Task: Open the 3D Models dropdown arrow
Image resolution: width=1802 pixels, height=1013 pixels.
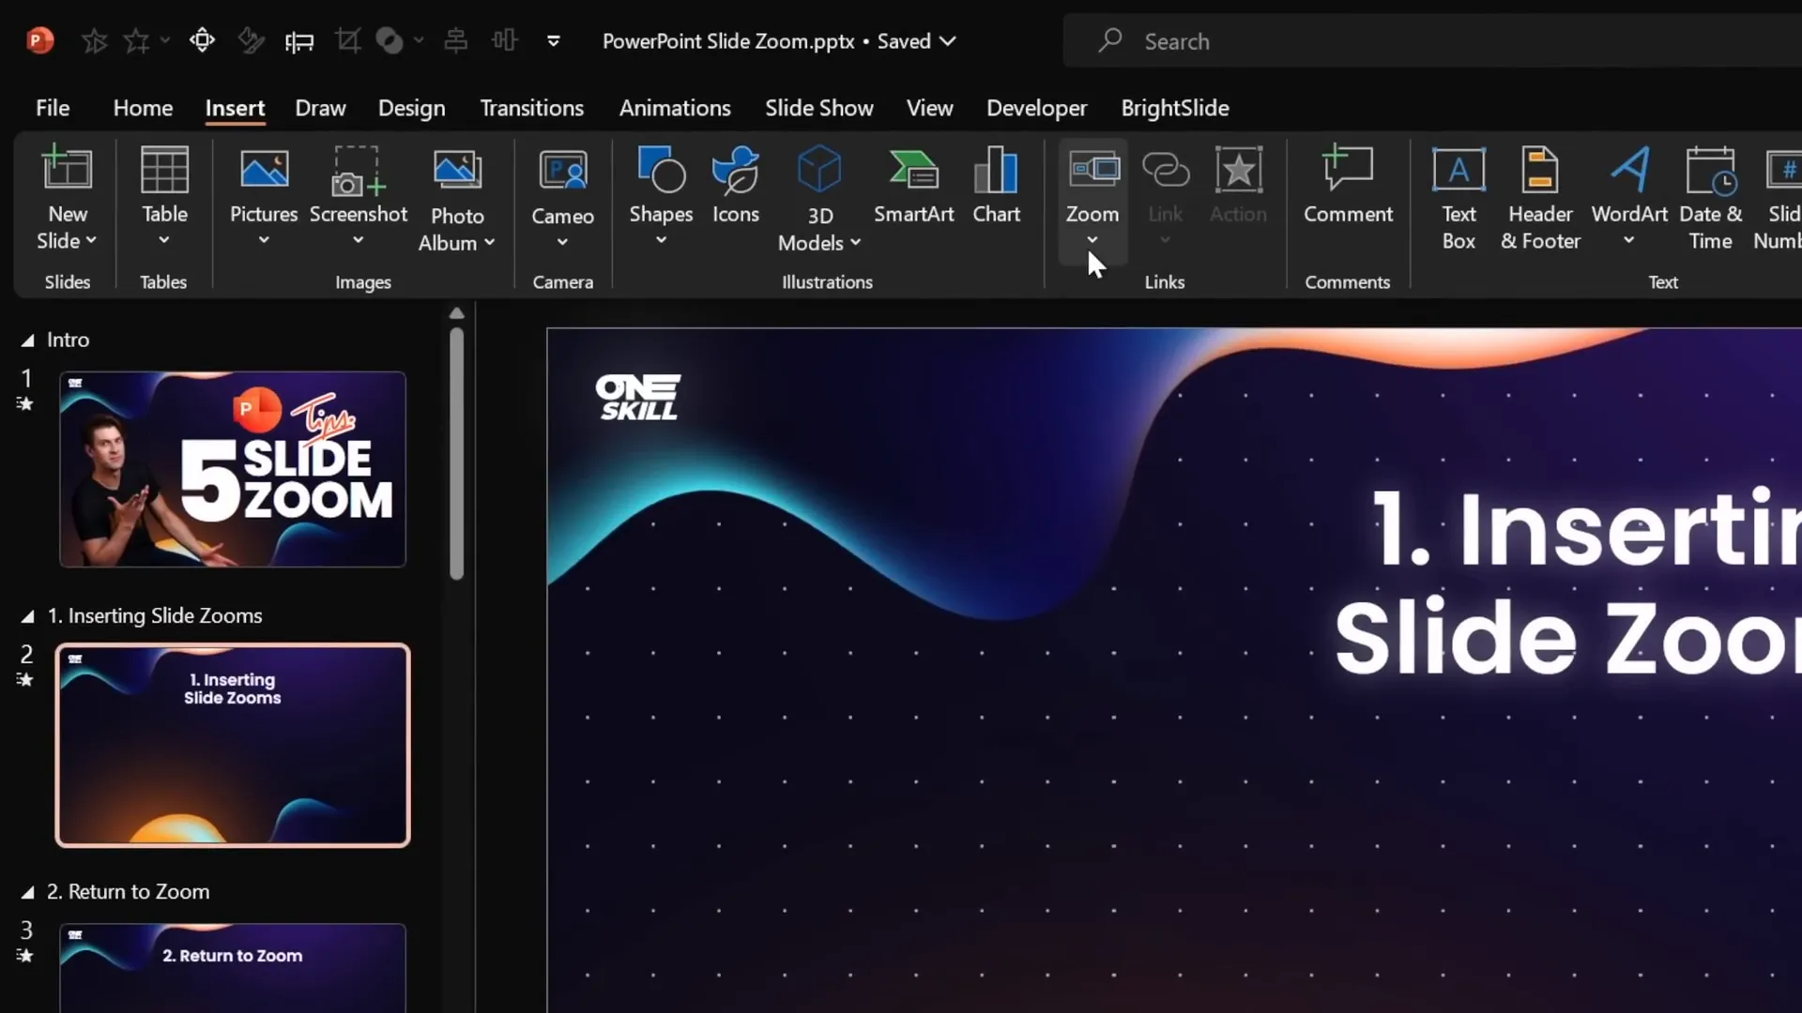Action: (855, 243)
